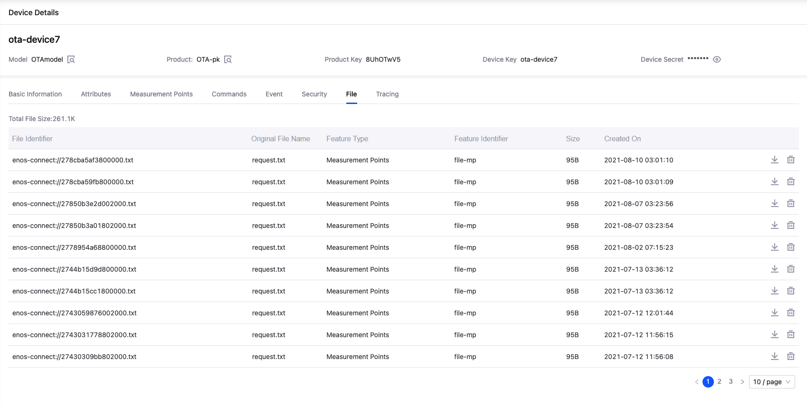The image size is (807, 407).
Task: Go to the previous page arrow
Action: (x=697, y=382)
